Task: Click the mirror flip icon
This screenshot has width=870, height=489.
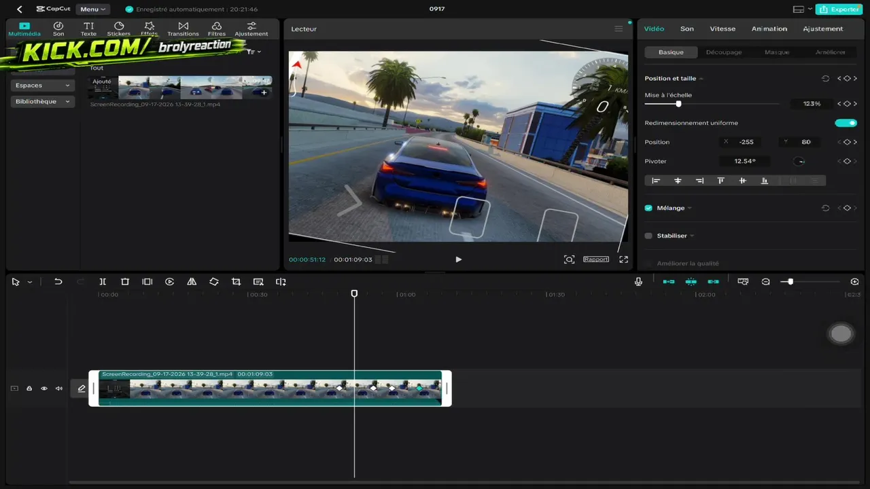Action: [192, 282]
